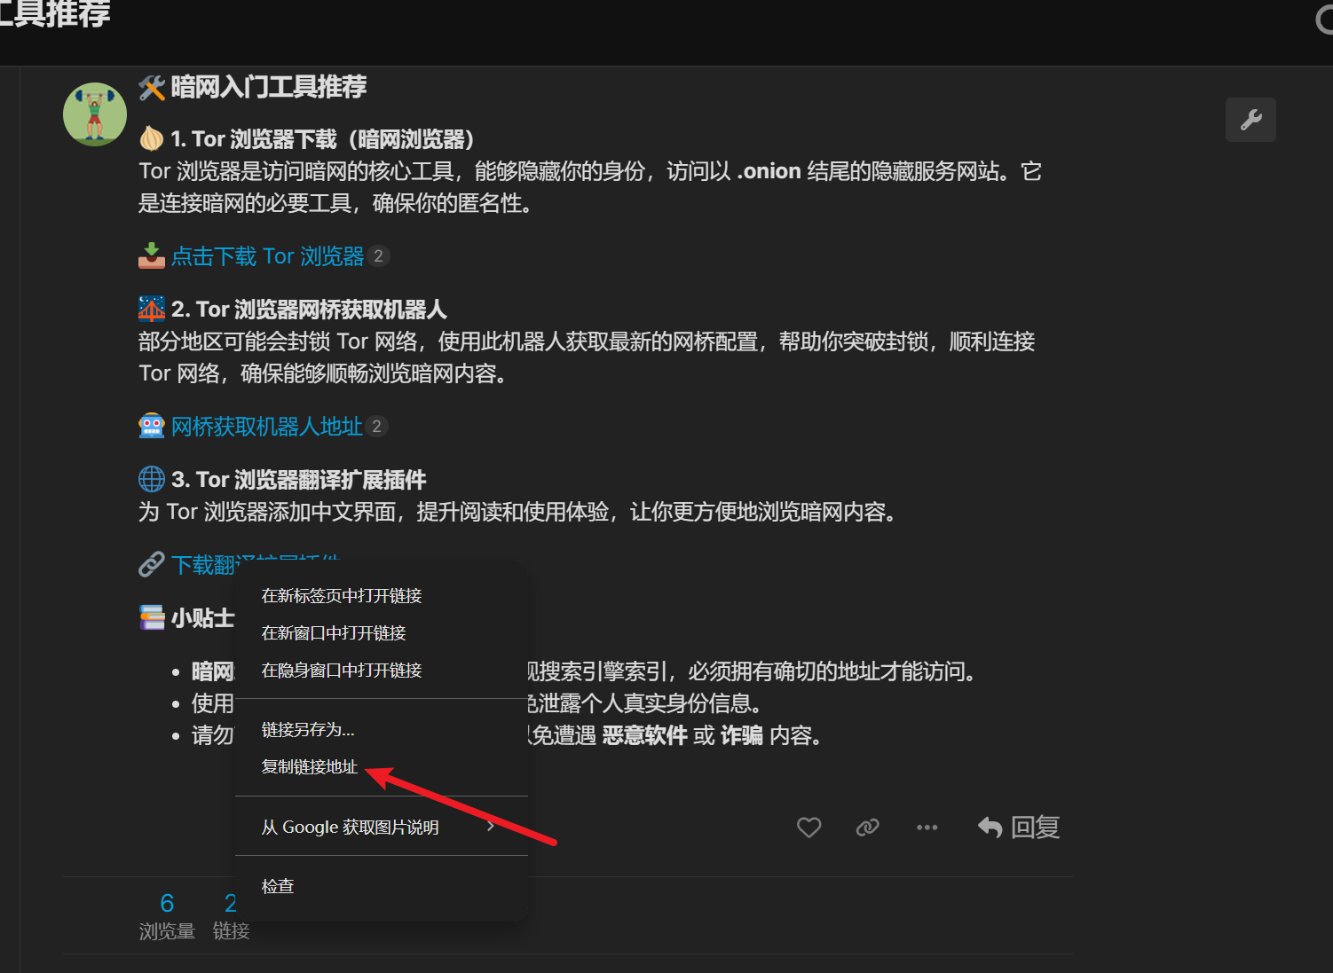Click the wrench admin actions button

[1250, 120]
